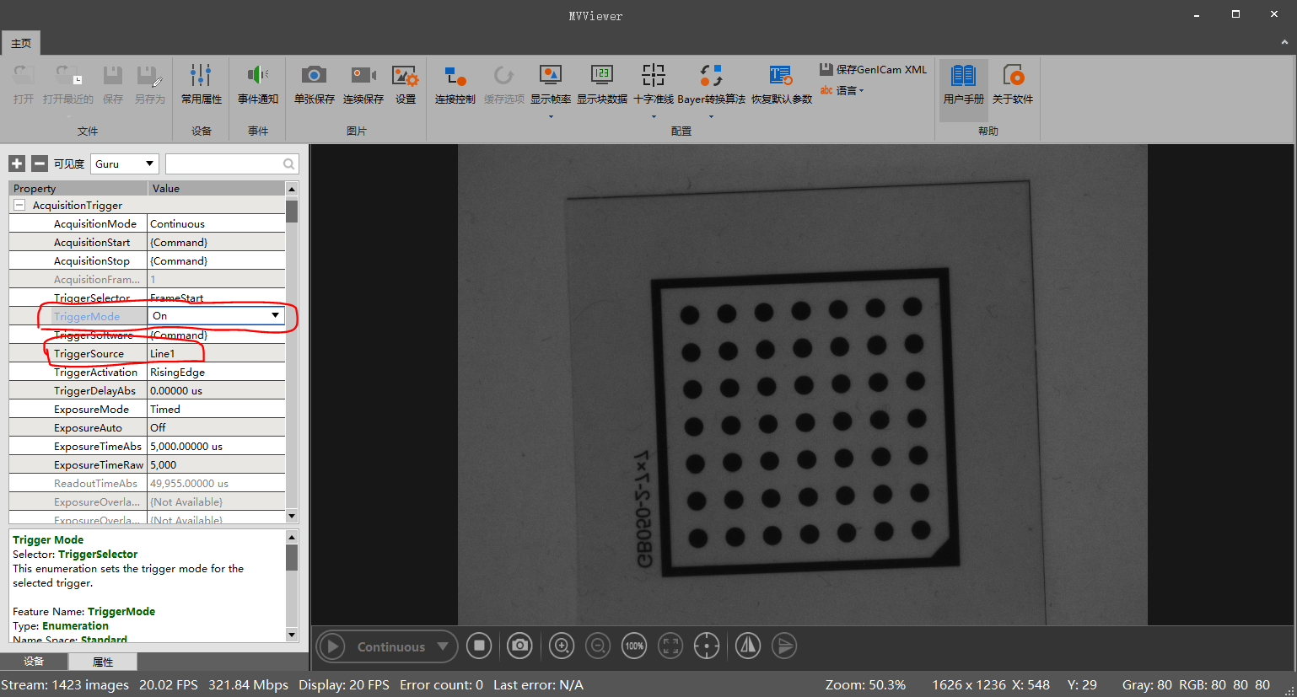Image resolution: width=1297 pixels, height=697 pixels.
Task: Click the 常用属性 common properties icon
Action: [201, 83]
